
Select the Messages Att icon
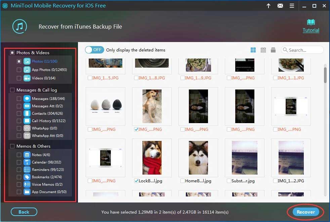(27, 106)
